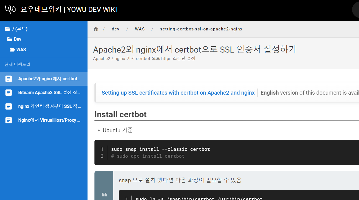Open the Setting up SSL certificates with certbot link
The image size is (359, 200).
(x=178, y=93)
